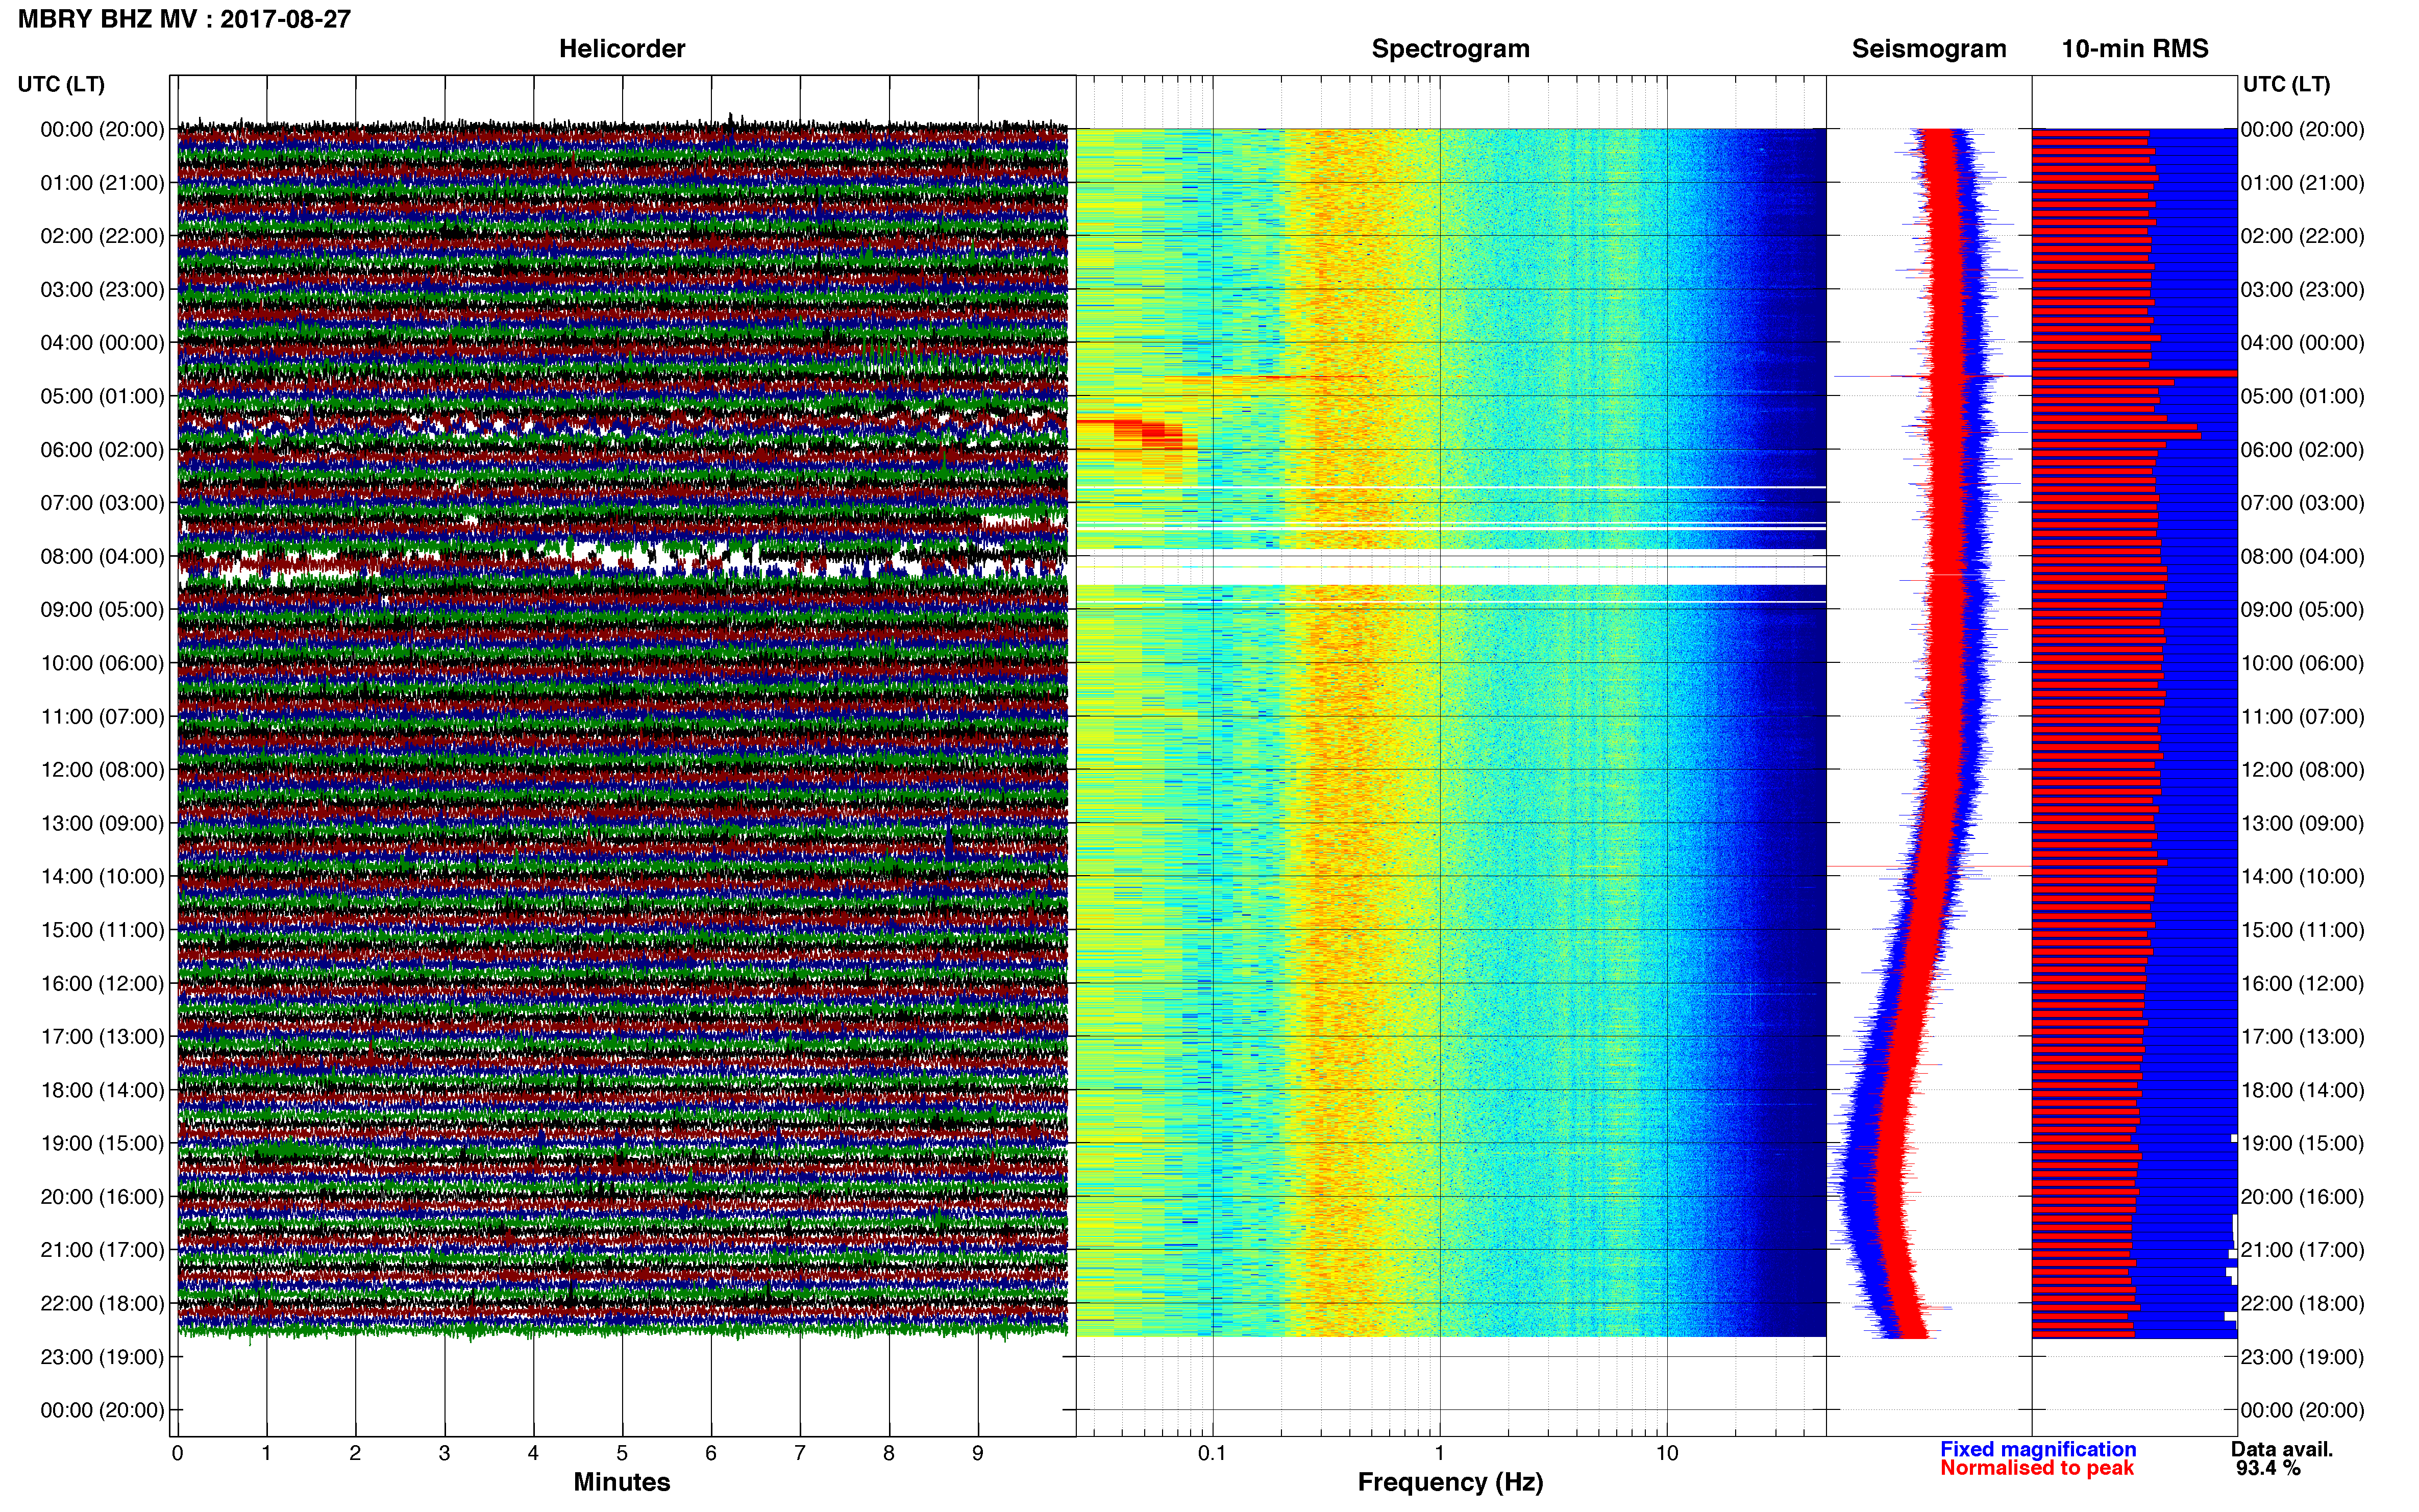Click '21:00 (17:00)' on the Helicorder time axis

click(102, 1250)
